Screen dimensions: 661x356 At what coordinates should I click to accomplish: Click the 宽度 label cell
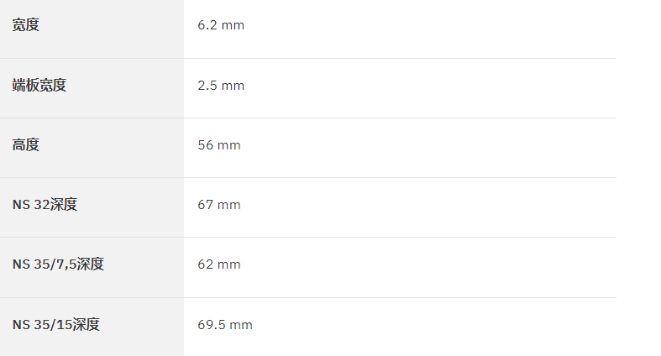(92, 29)
